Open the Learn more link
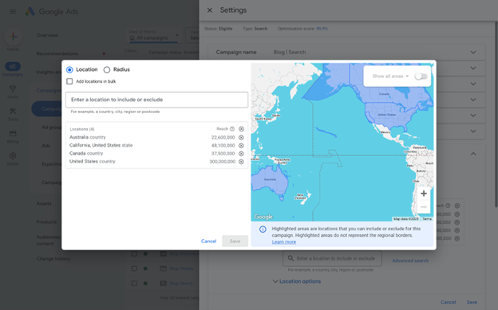The height and width of the screenshot is (310, 498). pyautogui.click(x=283, y=241)
